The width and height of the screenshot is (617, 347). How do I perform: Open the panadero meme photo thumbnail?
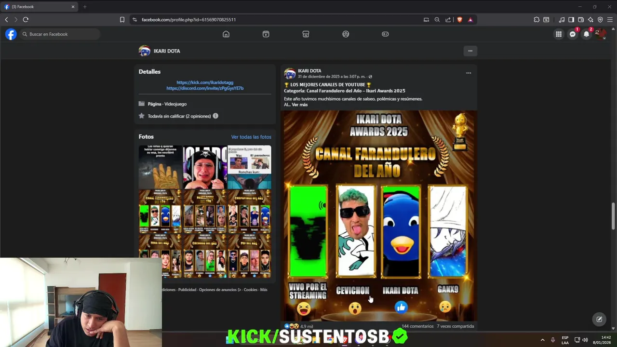point(249,167)
